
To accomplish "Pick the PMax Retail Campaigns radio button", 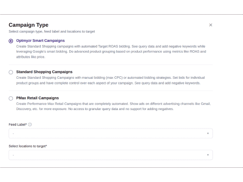I will (11, 99).
